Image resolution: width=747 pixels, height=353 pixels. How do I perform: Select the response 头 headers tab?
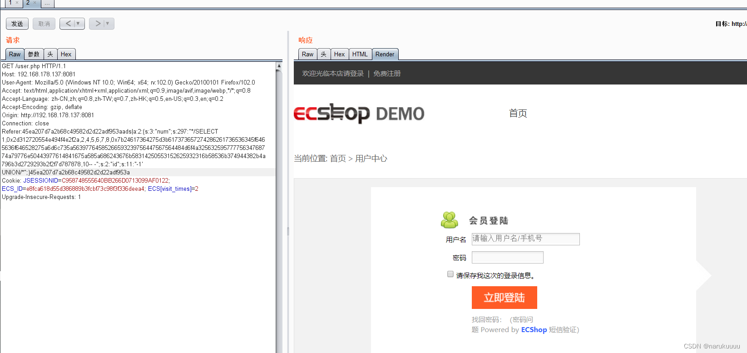324,54
